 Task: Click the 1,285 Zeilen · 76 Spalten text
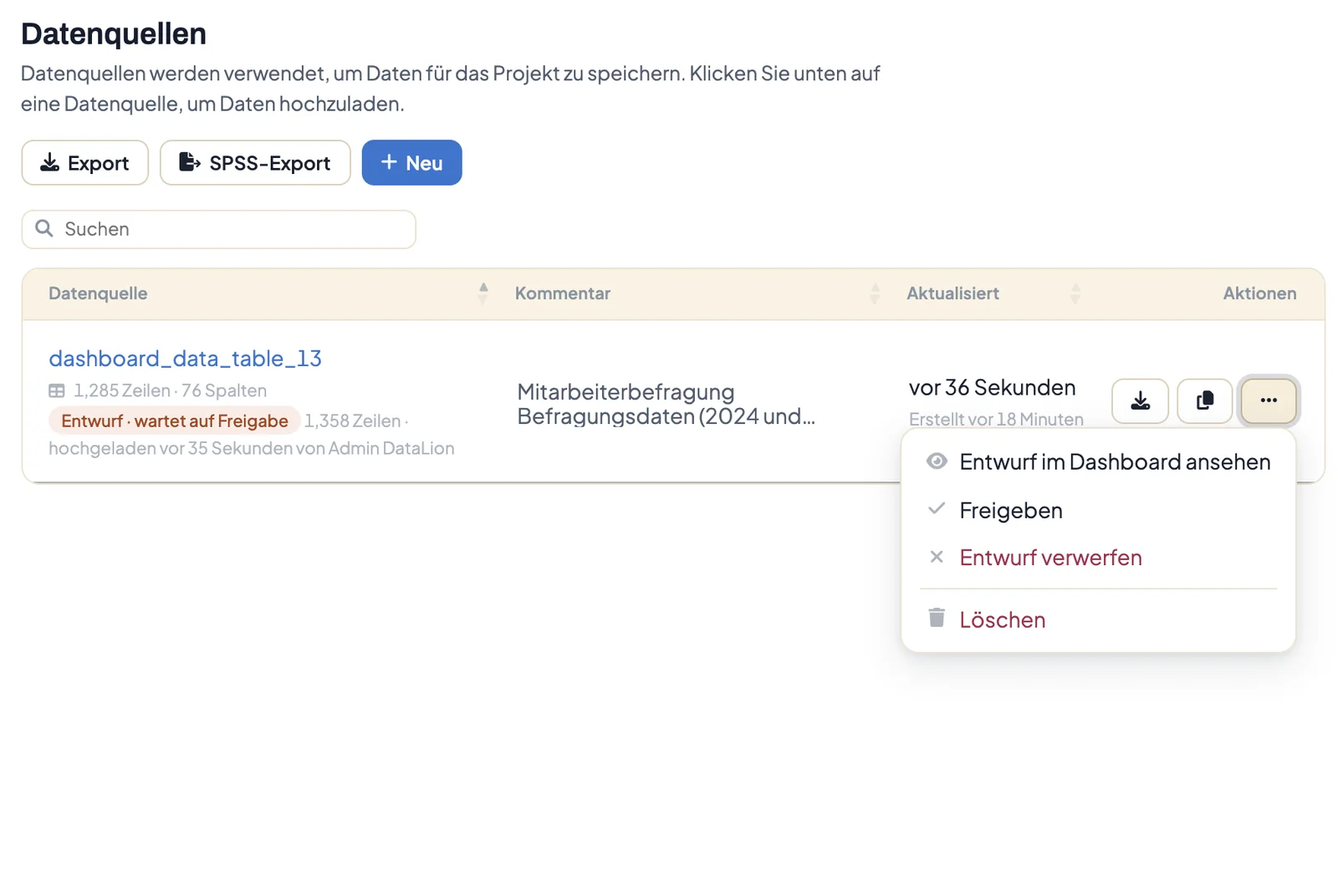[x=170, y=390]
